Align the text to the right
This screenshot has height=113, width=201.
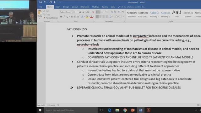(x=104, y=17)
